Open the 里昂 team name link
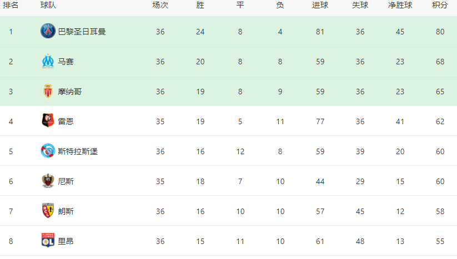The height and width of the screenshot is (259, 457). [x=66, y=241]
